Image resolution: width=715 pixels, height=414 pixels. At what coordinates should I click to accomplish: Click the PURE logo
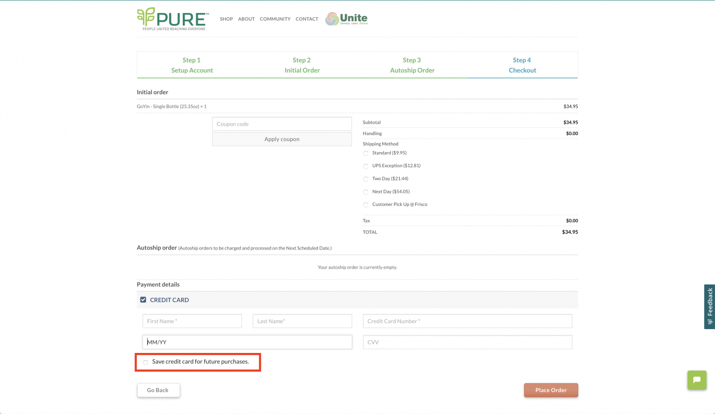(x=173, y=19)
